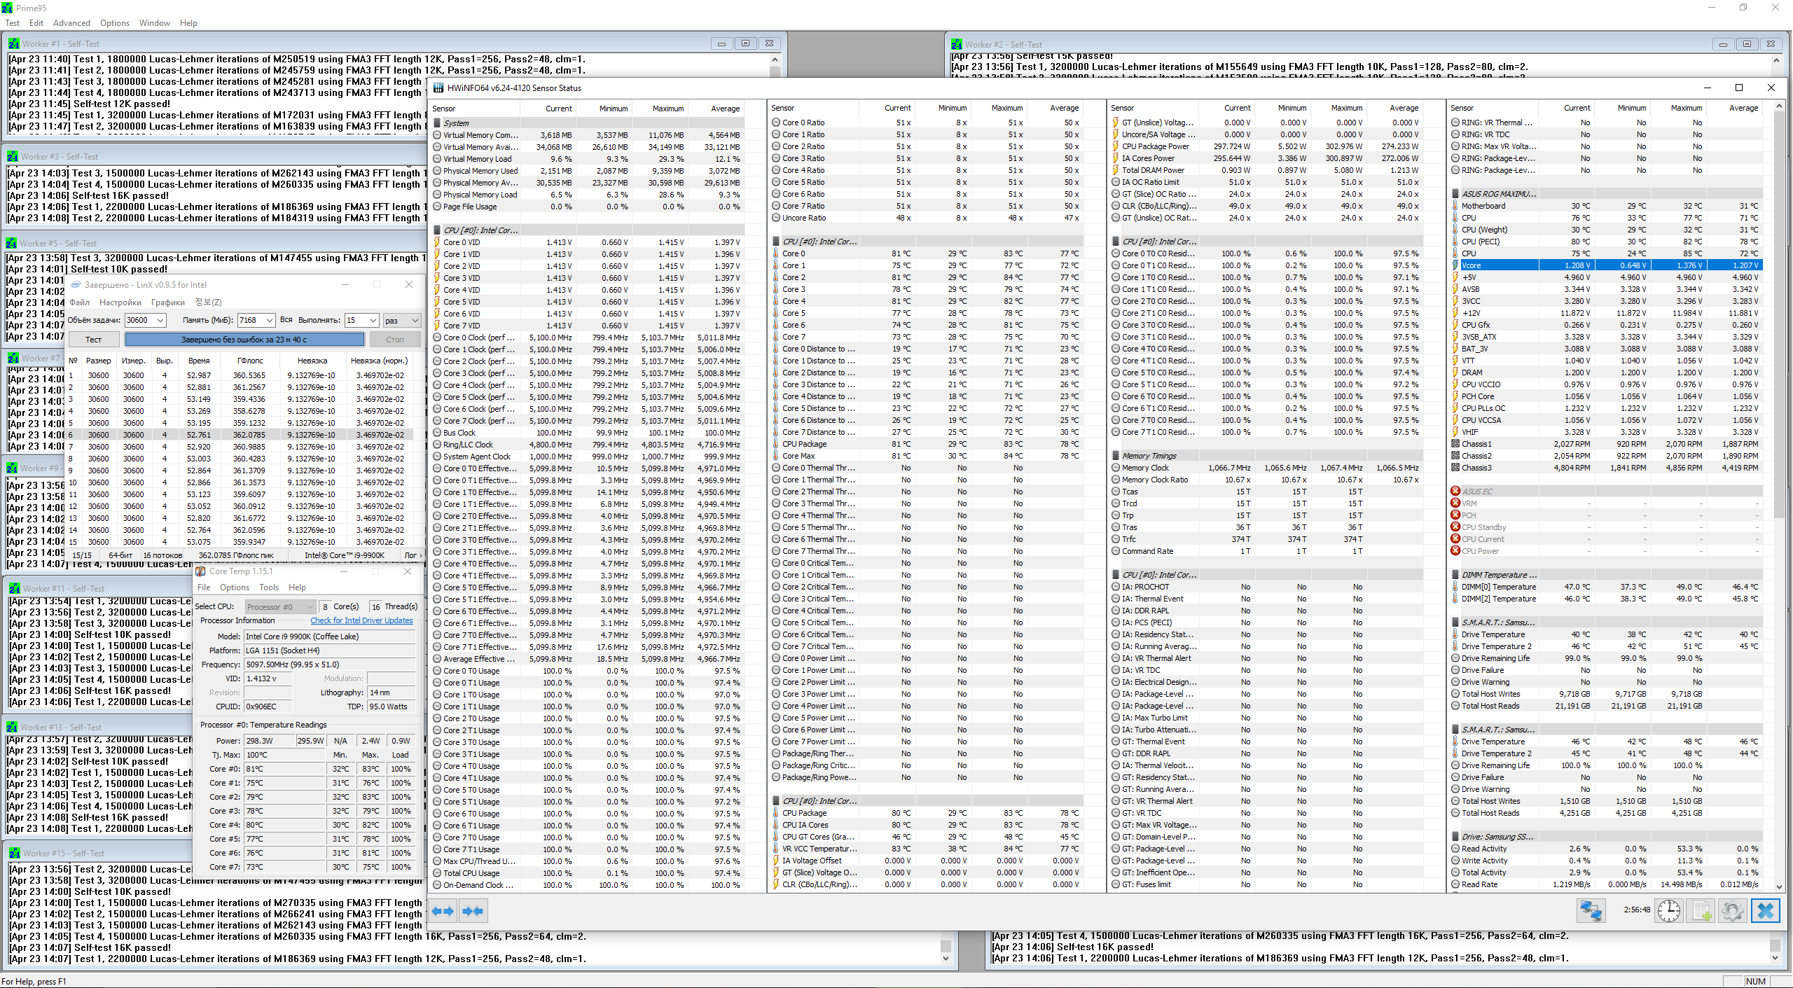The image size is (1793, 988).
Task: Open Tools menu in Core Temp
Action: (269, 587)
